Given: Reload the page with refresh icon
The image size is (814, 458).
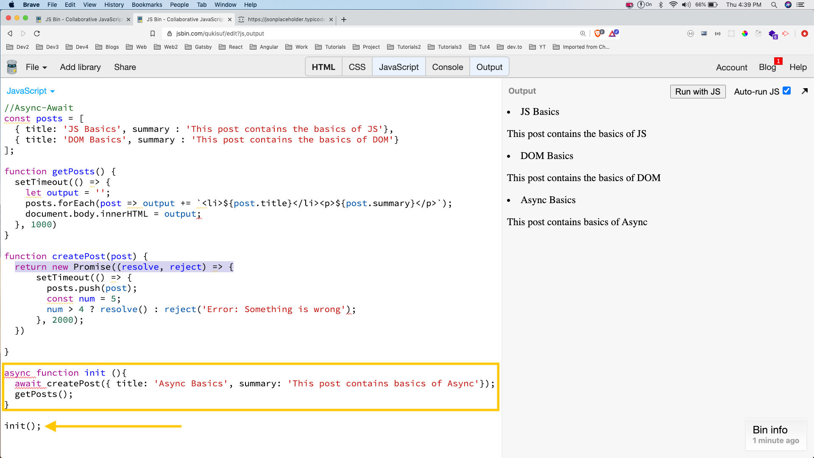Looking at the screenshot, I should pyautogui.click(x=37, y=34).
